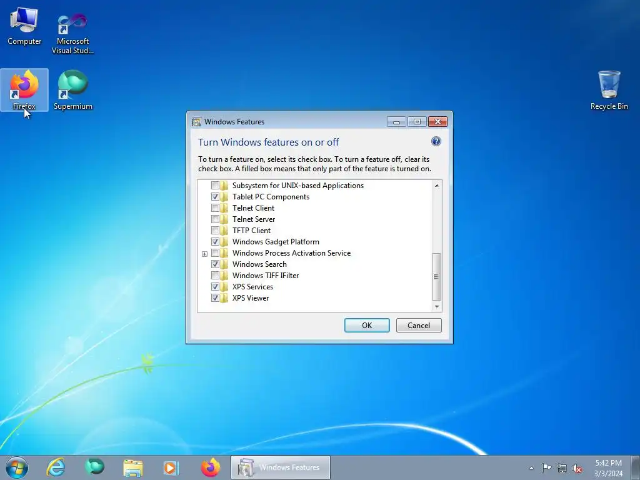
Task: Click the XPS Services folder icon
Action: coord(224,286)
